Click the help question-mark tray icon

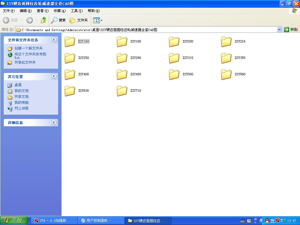click(x=249, y=221)
